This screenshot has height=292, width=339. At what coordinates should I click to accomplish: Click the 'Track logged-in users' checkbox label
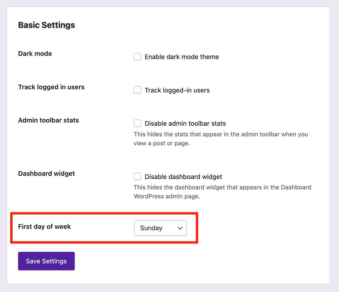coord(177,90)
